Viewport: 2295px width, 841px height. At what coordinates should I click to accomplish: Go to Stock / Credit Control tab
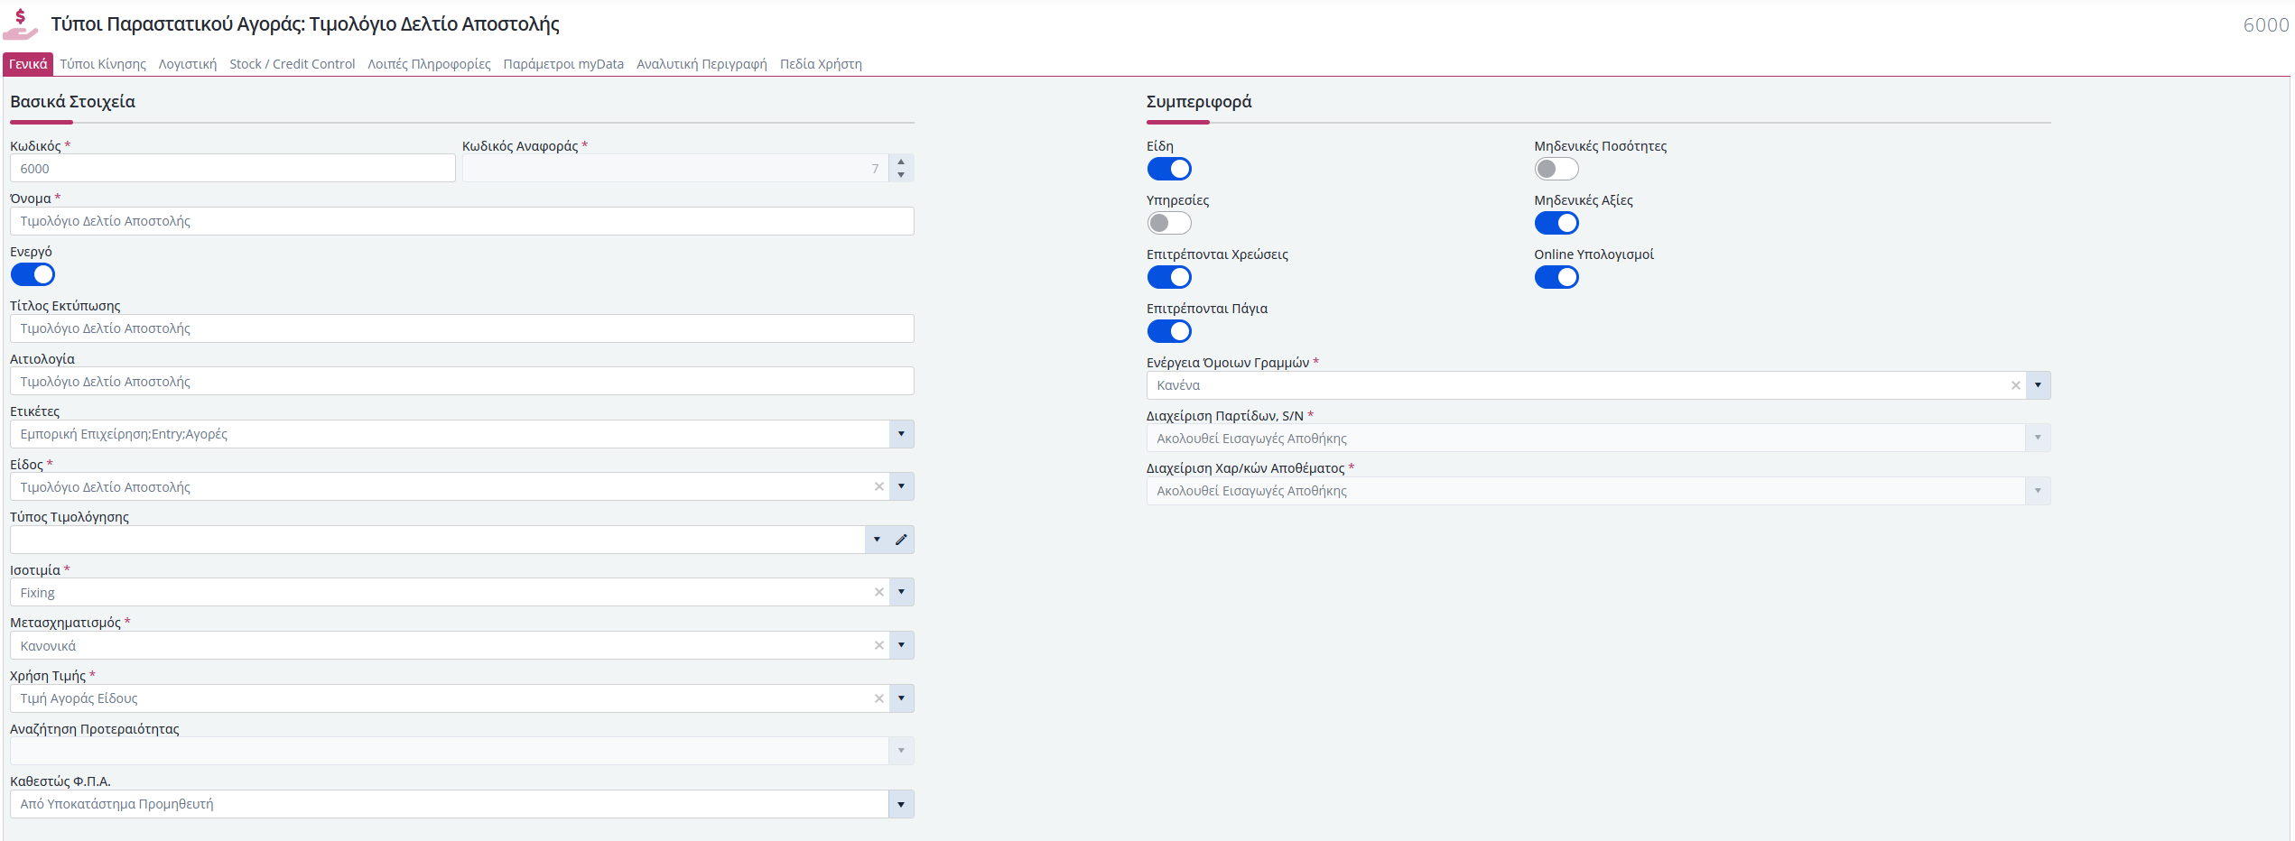pos(293,64)
